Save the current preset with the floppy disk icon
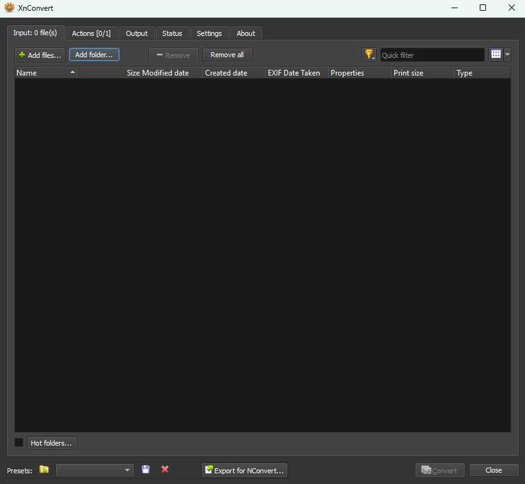The width and height of the screenshot is (525, 484). pos(145,470)
